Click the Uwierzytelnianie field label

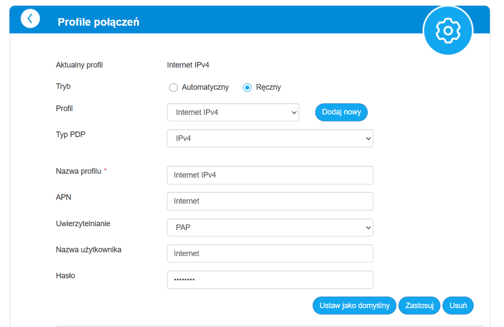click(x=83, y=223)
